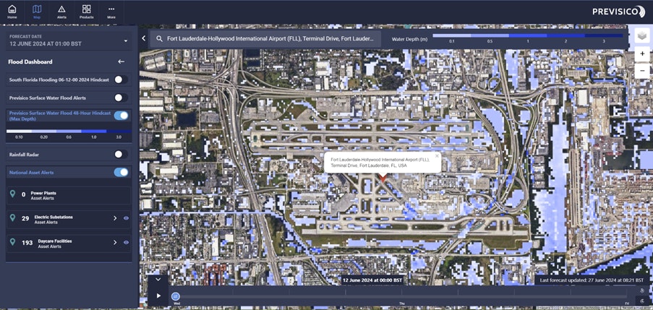
Task: Click the Fort Lauderdale airport search field
Action: click(265, 39)
